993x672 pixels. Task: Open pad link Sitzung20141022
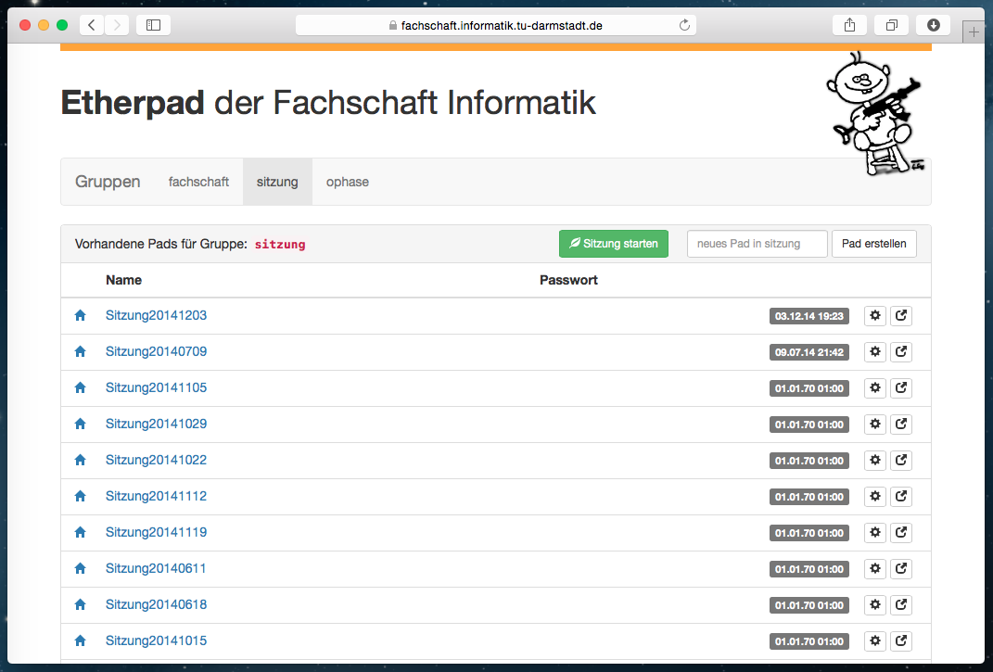[x=156, y=460]
